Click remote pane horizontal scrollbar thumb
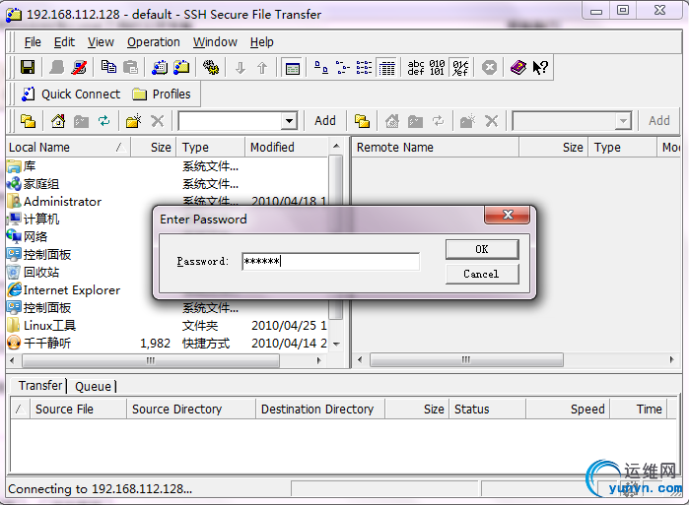Viewport: 689px width, 505px height. point(466,359)
